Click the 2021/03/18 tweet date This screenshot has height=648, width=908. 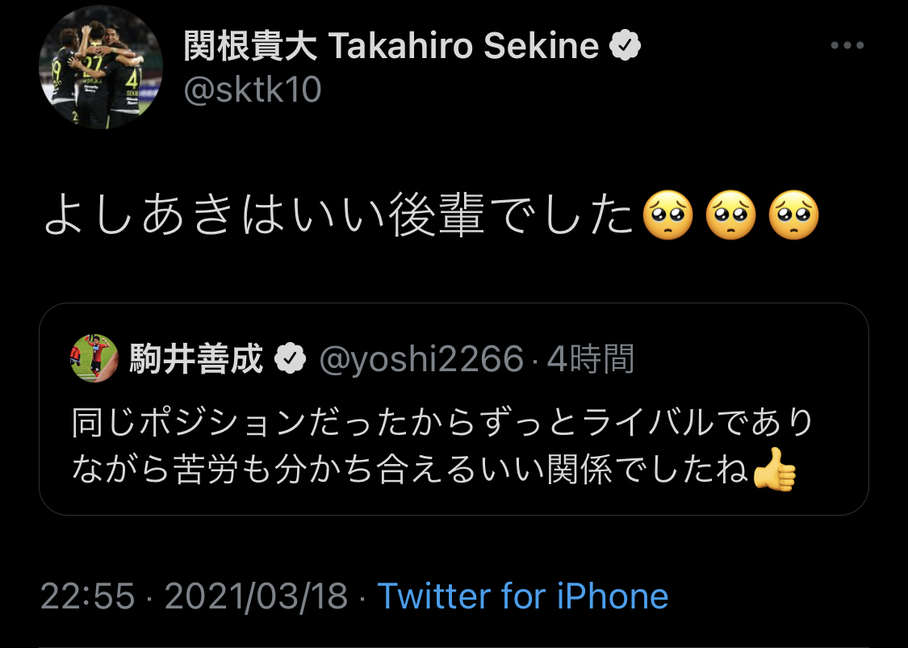point(256,597)
